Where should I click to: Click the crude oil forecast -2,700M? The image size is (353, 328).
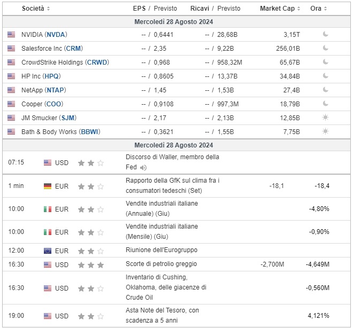(272, 264)
